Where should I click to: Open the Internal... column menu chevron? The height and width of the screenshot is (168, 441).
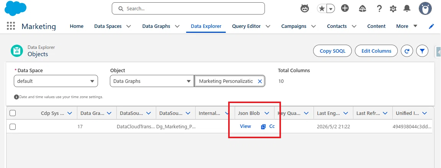(x=227, y=113)
